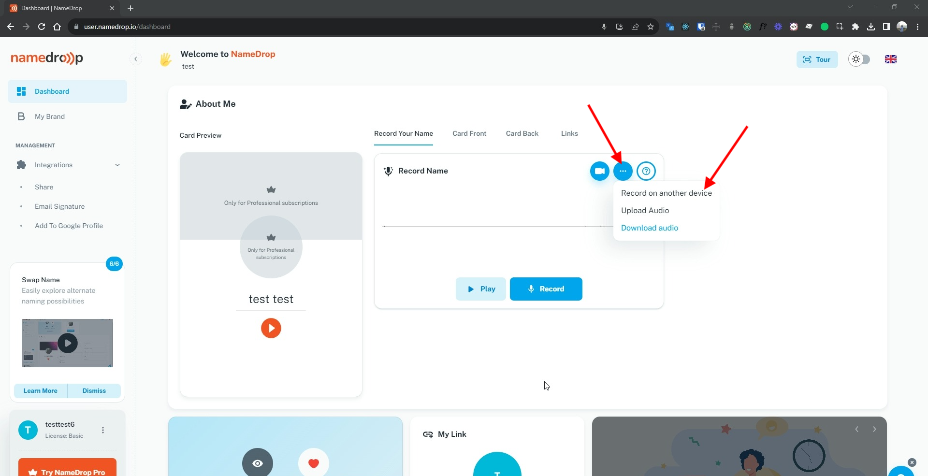Collapse the sidebar with chevron arrow
Viewport: 928px width, 476px height.
(136, 59)
